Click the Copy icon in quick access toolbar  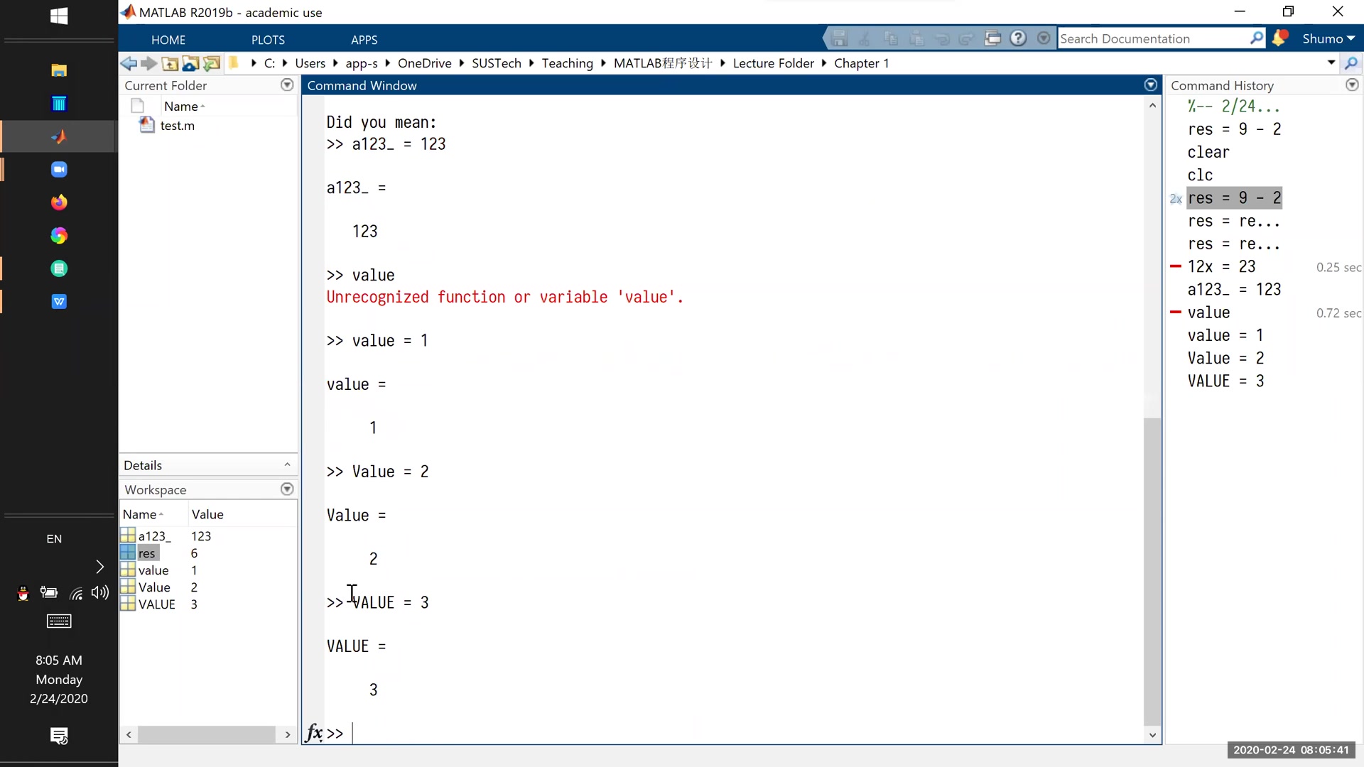point(891,38)
